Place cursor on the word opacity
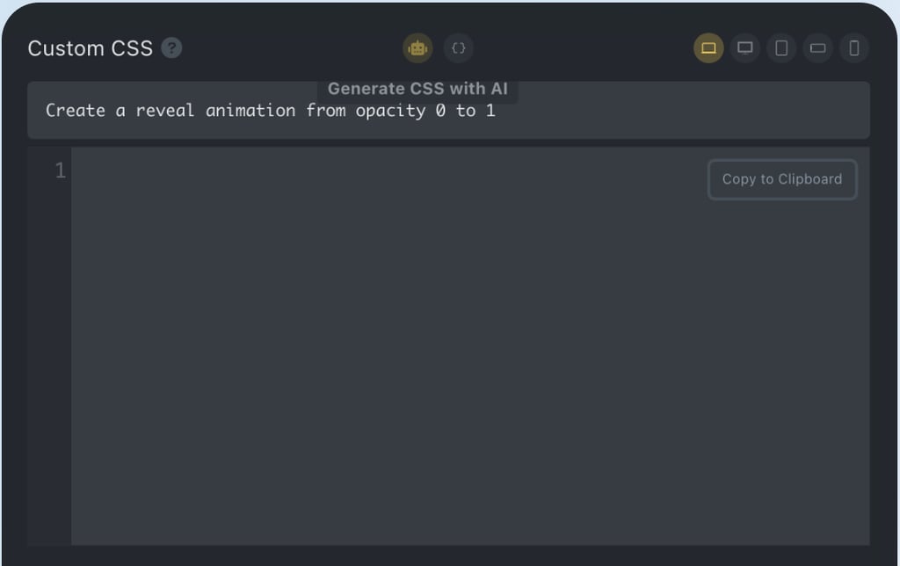 coord(390,110)
